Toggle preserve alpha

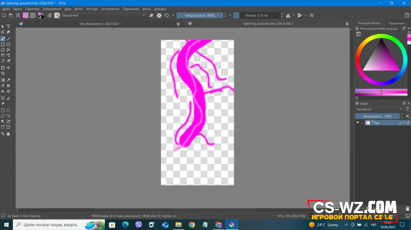159,15
